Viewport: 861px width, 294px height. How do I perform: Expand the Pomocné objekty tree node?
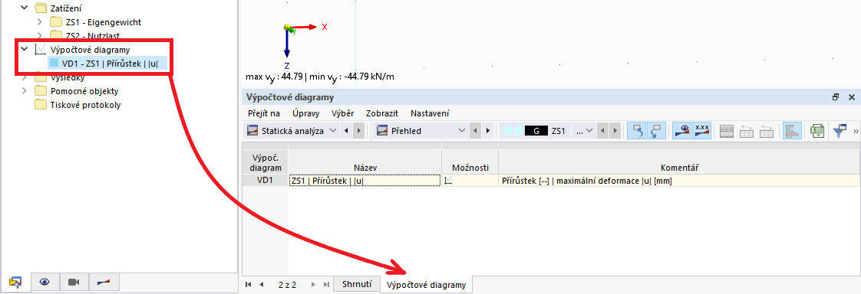pos(24,91)
